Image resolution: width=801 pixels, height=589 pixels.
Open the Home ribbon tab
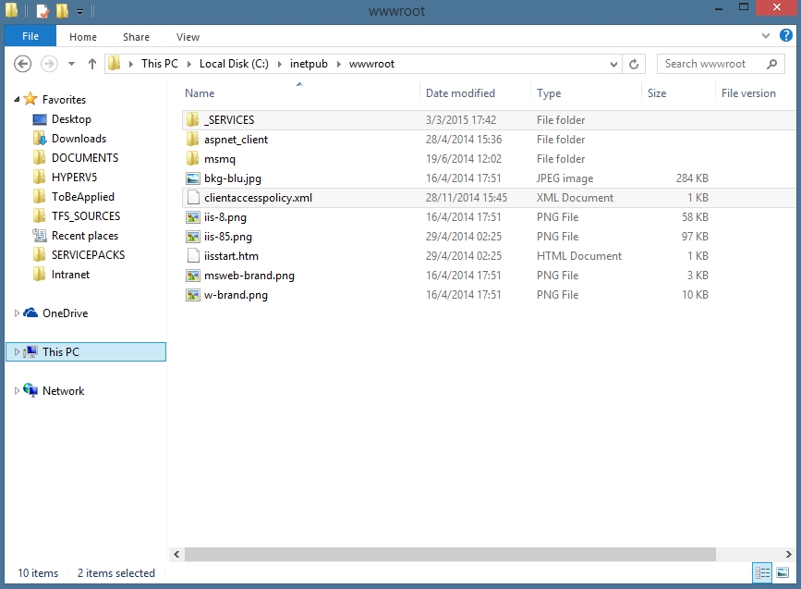(83, 37)
